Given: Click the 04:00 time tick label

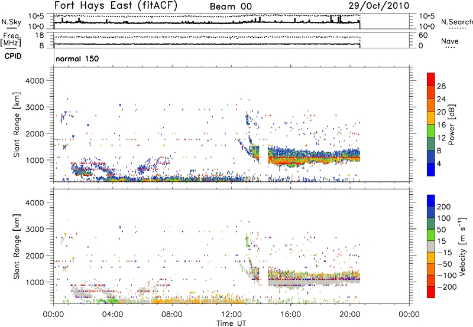Looking at the screenshot, I should point(113,315).
